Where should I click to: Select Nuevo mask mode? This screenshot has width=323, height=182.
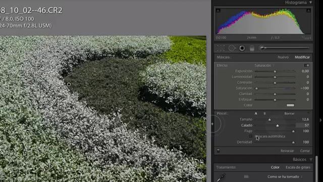click(x=283, y=57)
